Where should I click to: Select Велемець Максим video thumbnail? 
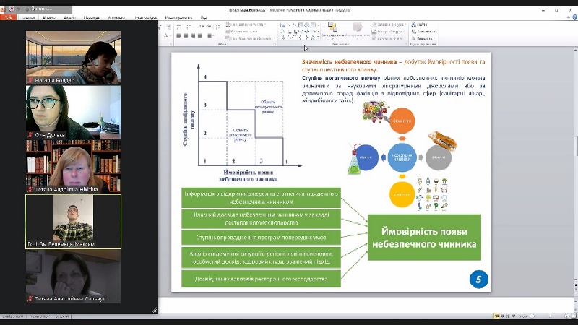[x=74, y=222]
